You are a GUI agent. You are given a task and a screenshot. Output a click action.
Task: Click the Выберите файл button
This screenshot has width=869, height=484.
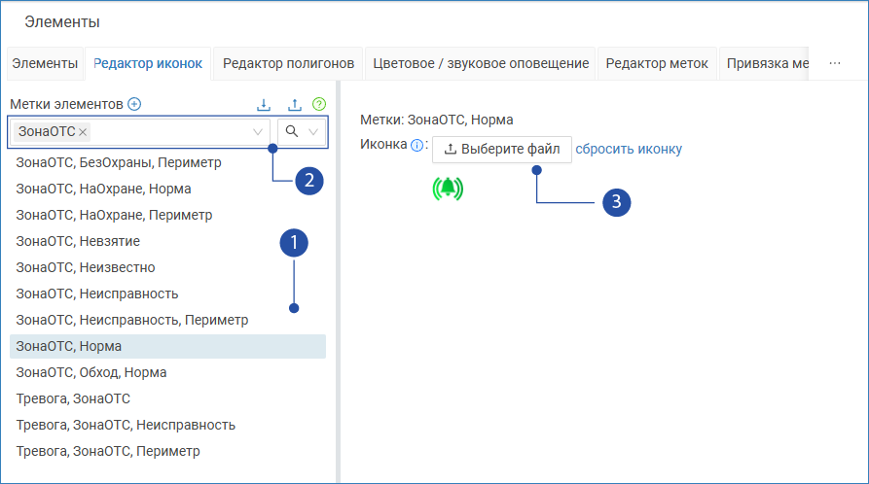click(x=501, y=150)
